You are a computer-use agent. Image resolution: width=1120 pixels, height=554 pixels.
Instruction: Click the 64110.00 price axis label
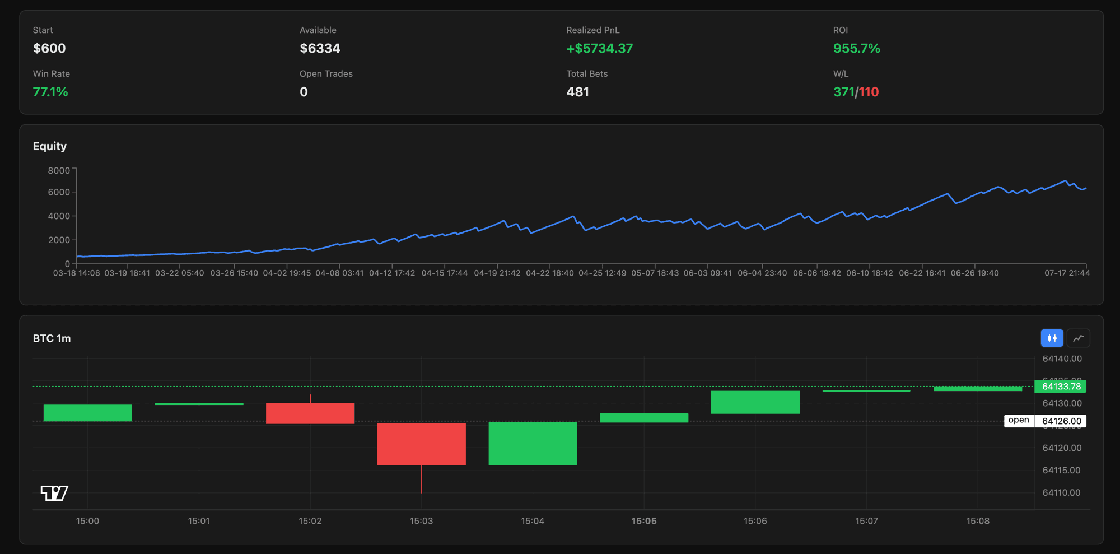tap(1061, 493)
